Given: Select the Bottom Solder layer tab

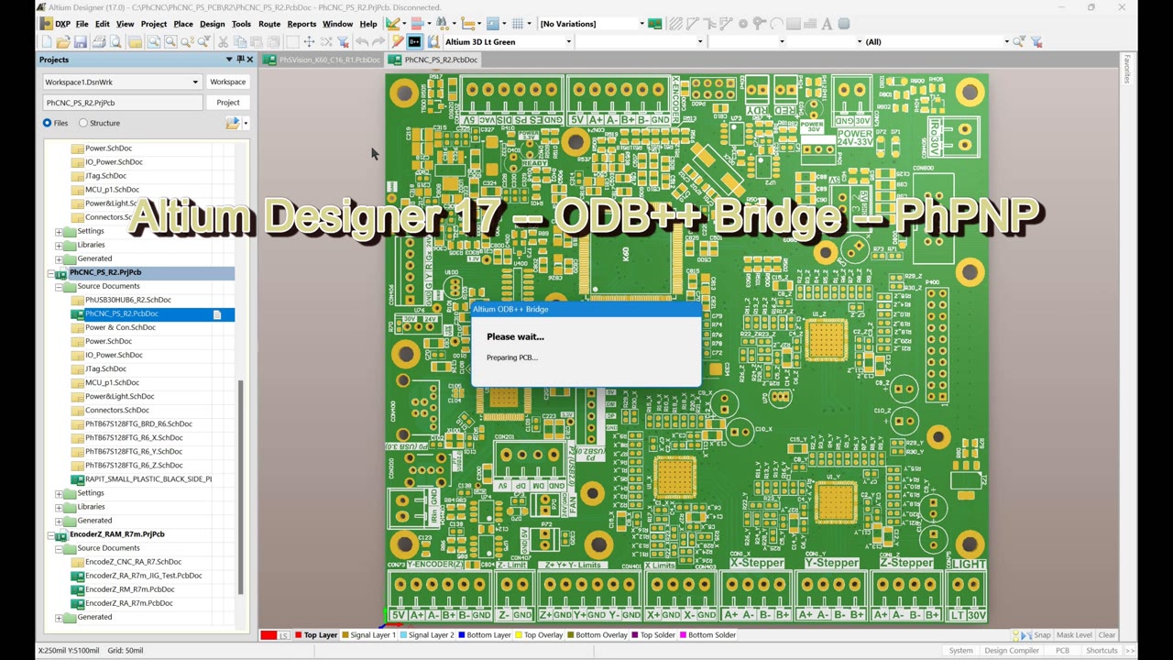Looking at the screenshot, I should tap(707, 635).
